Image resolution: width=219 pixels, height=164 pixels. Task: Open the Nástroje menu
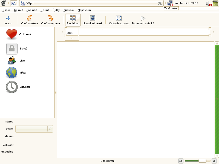pos(69,10)
